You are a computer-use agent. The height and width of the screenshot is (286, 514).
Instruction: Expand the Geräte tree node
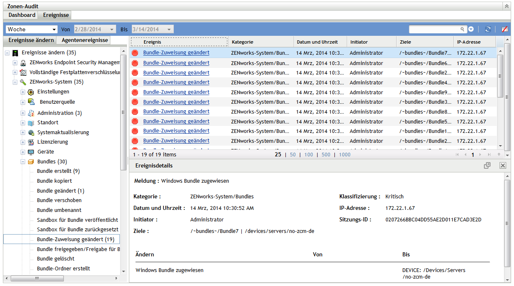23,152
